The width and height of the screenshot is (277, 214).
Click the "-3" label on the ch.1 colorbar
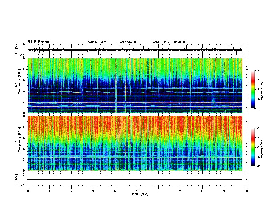(258, 70)
